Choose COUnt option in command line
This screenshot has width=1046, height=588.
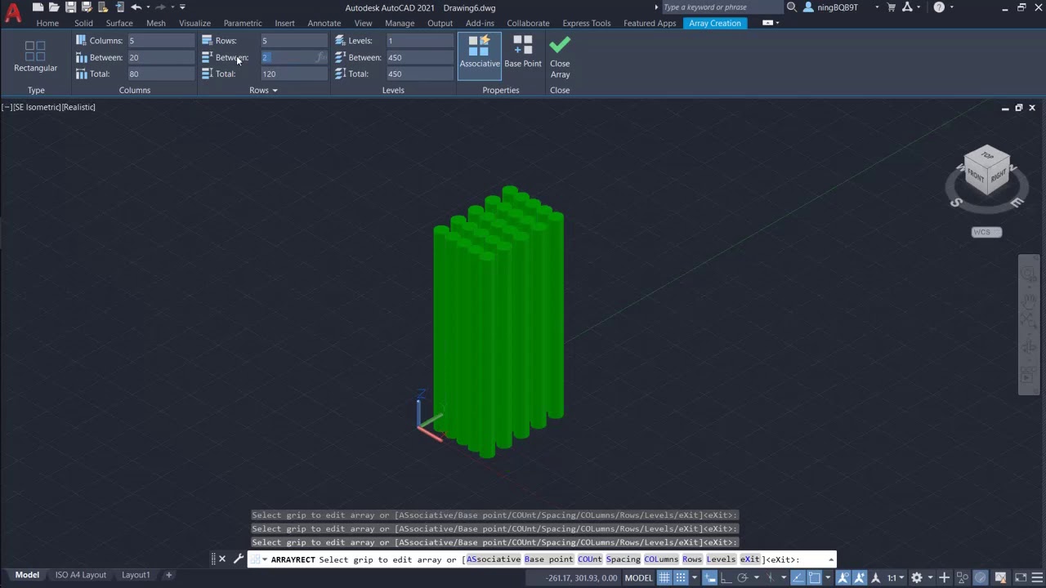589,559
